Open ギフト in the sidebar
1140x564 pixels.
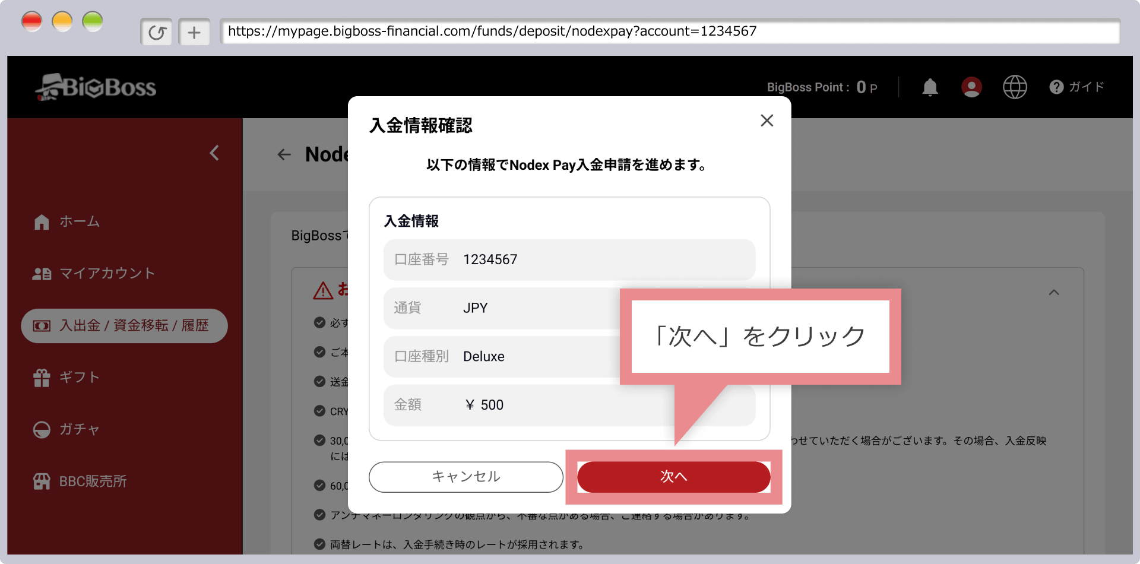tap(80, 378)
